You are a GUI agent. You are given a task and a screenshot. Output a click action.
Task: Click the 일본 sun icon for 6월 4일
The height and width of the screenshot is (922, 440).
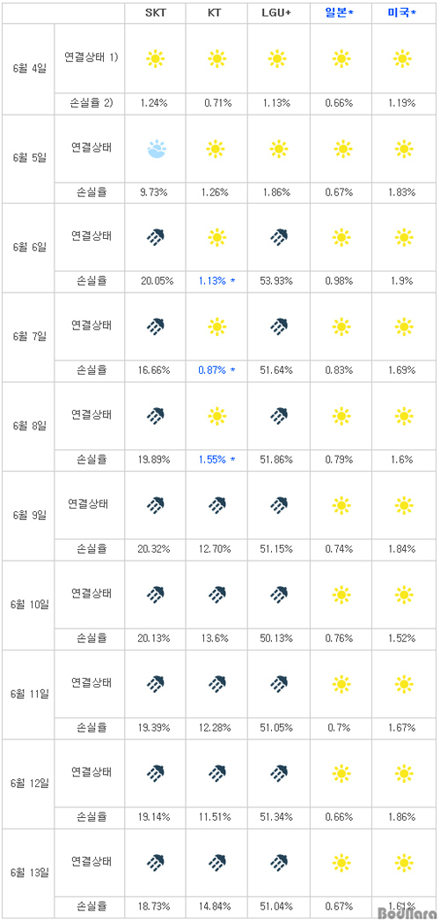pyautogui.click(x=341, y=59)
